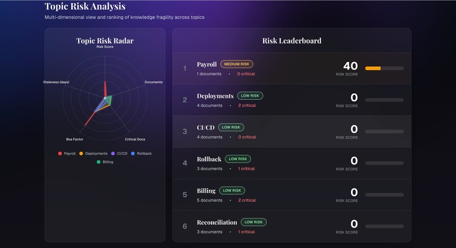Click the Risk Leaderboard heading

pyautogui.click(x=292, y=41)
